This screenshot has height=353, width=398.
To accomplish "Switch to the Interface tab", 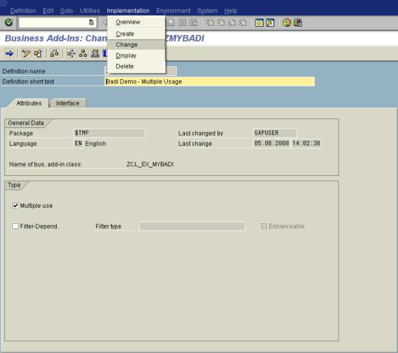I will pos(68,103).
